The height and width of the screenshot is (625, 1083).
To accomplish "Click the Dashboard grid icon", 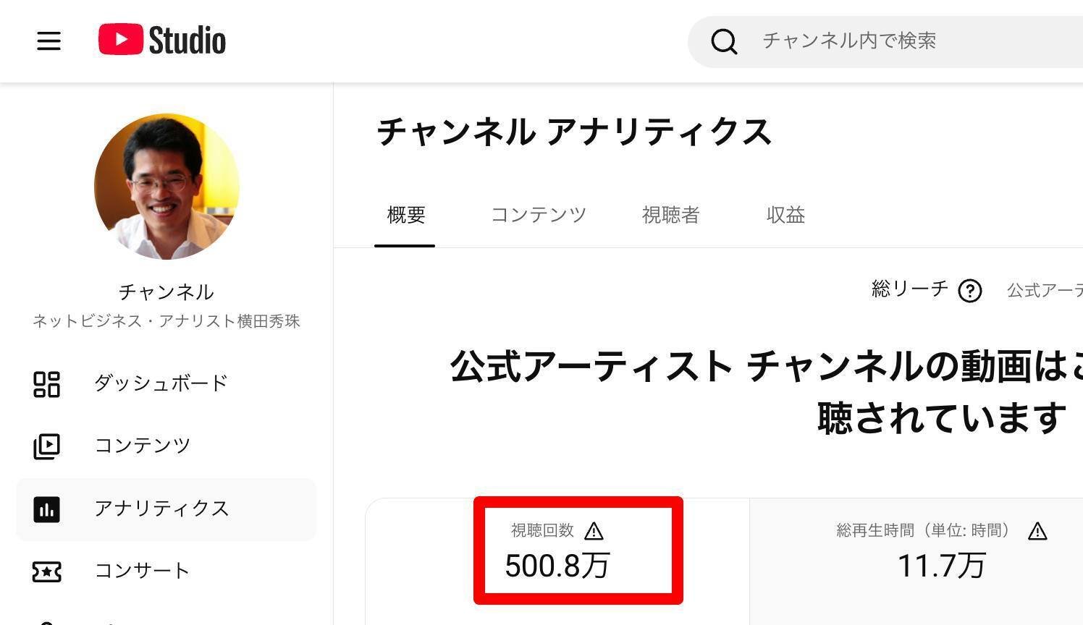I will pos(47,384).
